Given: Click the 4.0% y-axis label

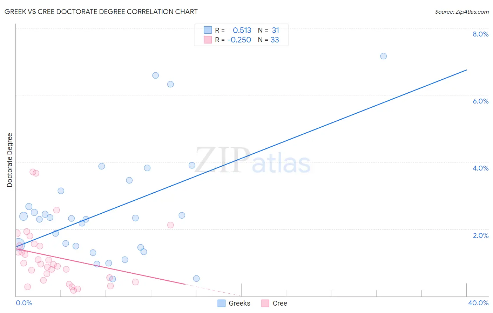Looking at the screenshot, I should (480, 168).
